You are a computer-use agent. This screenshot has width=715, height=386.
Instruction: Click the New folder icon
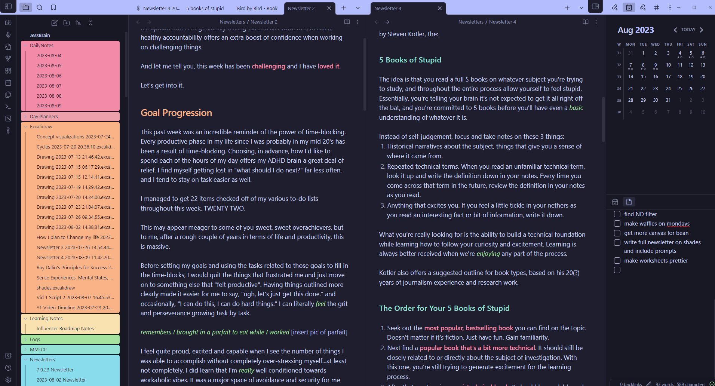67,23
